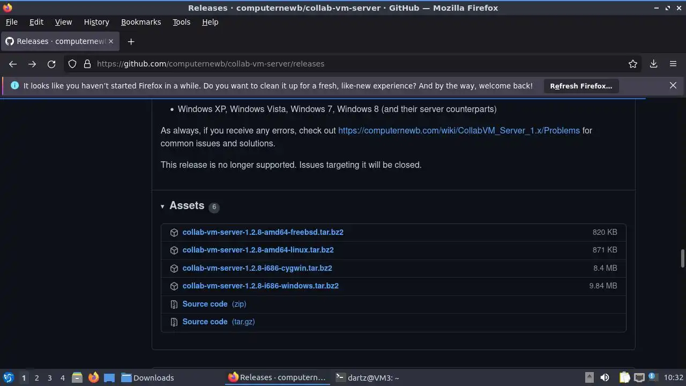
Task: Download collab-vm-server-1.2.8-i686-windows.tar.bz2
Action: click(260, 286)
